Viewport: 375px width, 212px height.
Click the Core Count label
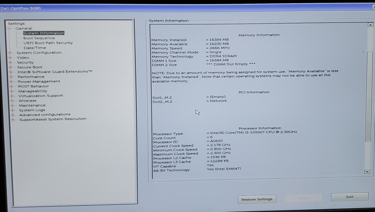pos(164,138)
